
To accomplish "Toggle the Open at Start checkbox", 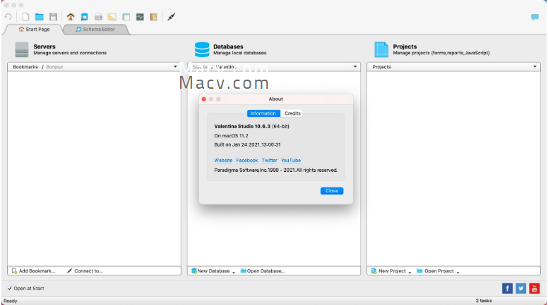I will [x=10, y=288].
